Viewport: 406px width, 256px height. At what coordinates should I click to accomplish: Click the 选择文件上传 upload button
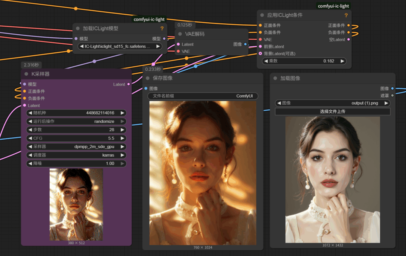coord(333,111)
